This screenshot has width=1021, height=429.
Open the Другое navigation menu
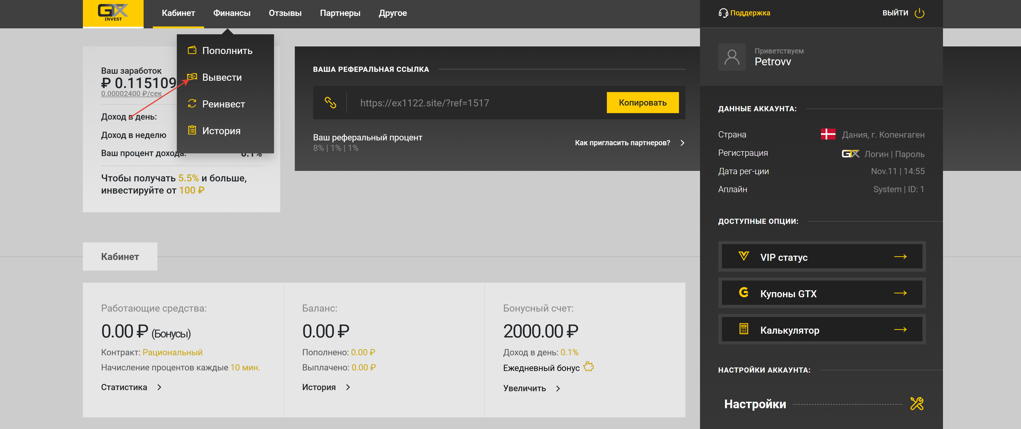click(x=393, y=13)
